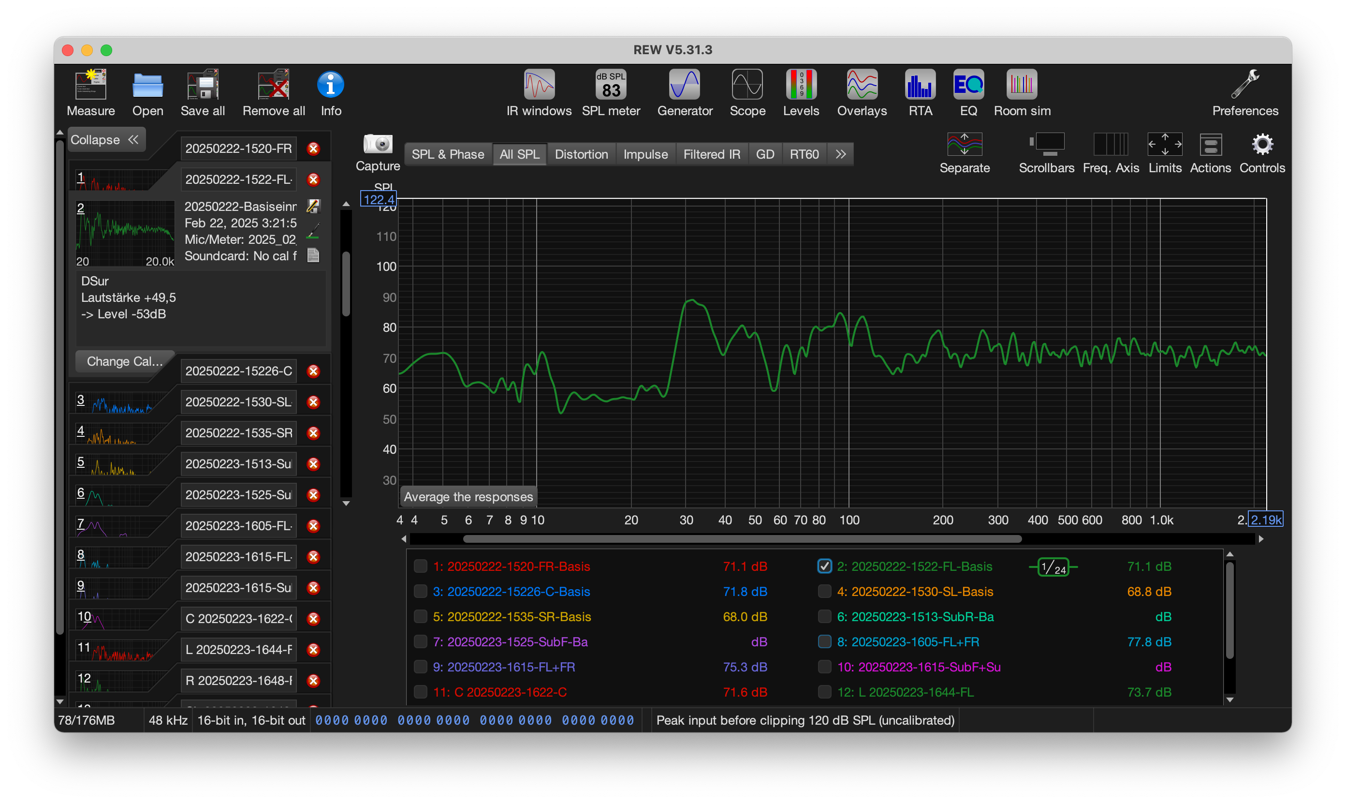
Task: Collapse the measurements panel
Action: [104, 140]
